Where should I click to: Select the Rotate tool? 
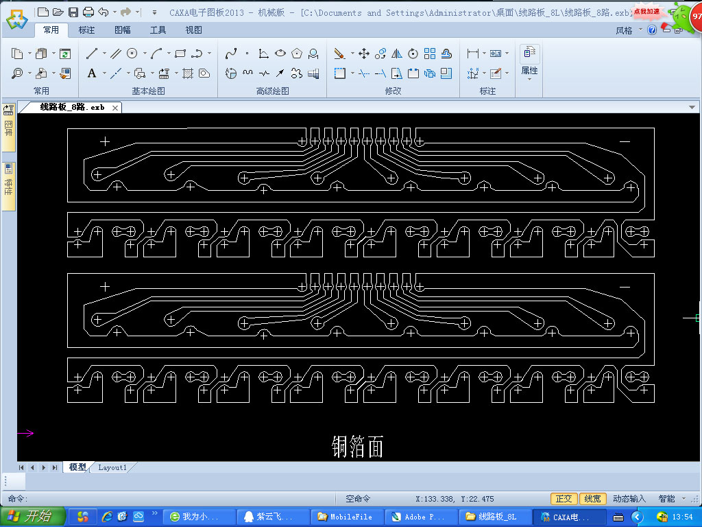(x=413, y=54)
